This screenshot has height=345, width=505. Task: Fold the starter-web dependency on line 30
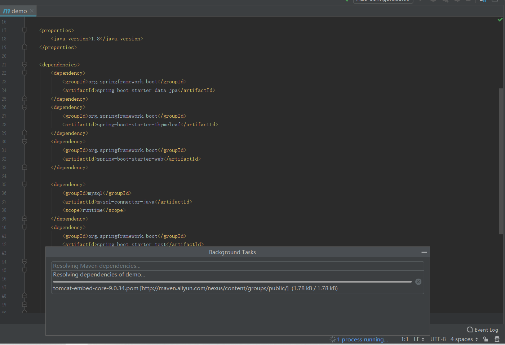(x=25, y=142)
